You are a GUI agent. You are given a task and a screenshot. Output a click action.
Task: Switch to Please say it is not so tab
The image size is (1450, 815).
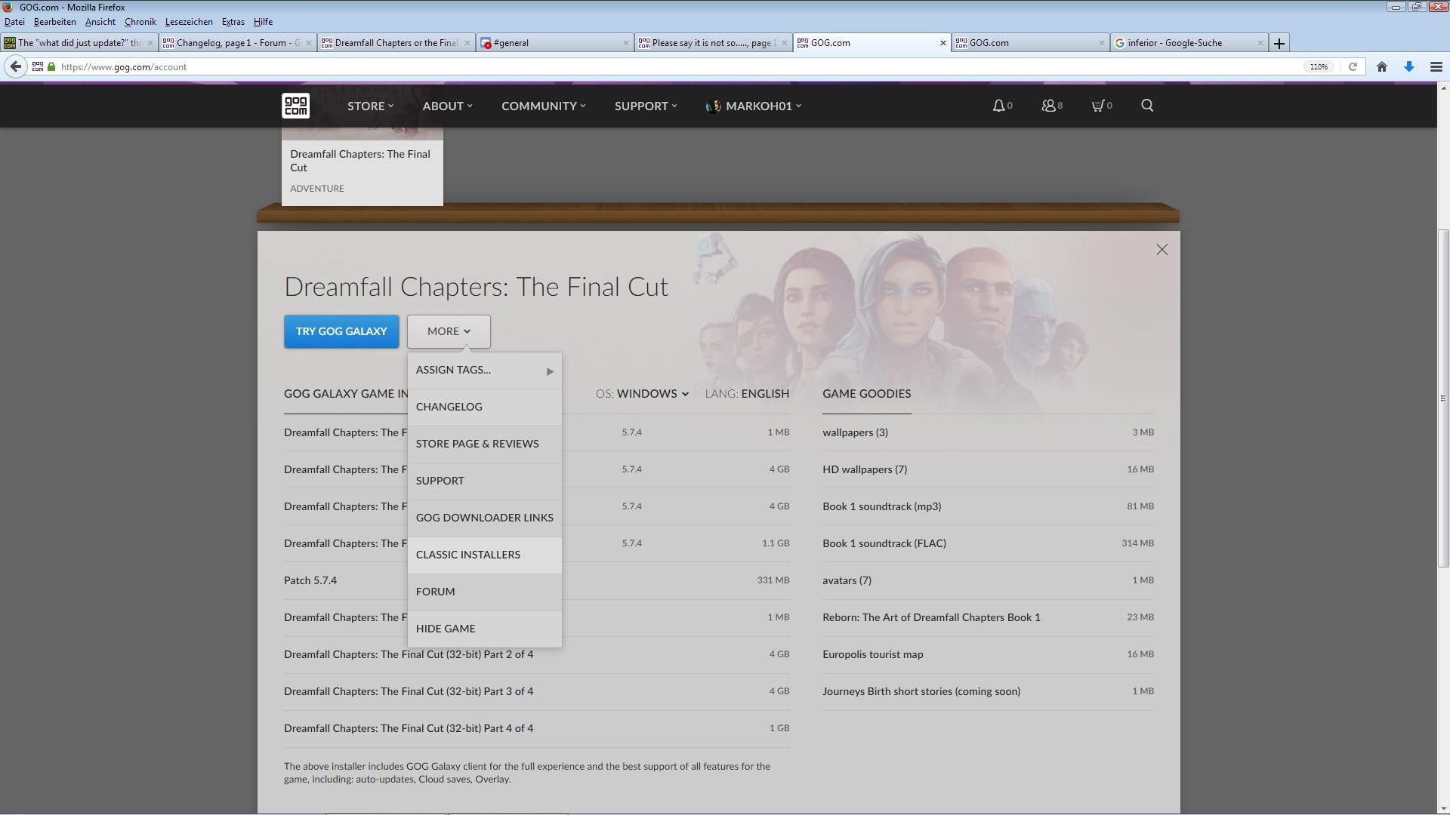(713, 43)
